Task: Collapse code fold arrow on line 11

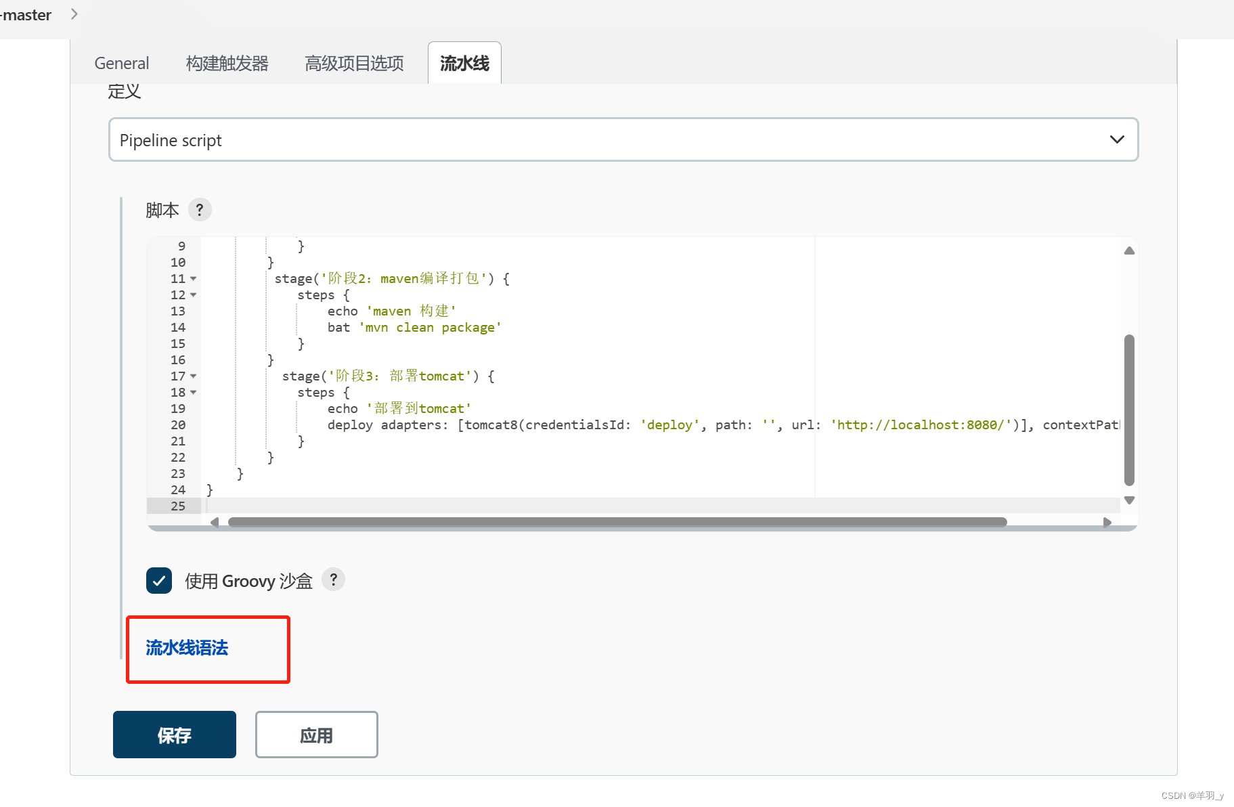Action: pyautogui.click(x=194, y=278)
